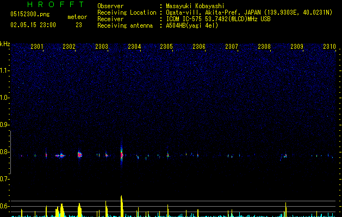Click the tallest yellow intensity peak

[x=122, y=206]
